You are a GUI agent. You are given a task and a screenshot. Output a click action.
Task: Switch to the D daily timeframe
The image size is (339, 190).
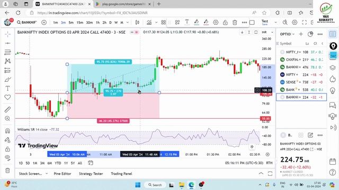tap(111, 22)
